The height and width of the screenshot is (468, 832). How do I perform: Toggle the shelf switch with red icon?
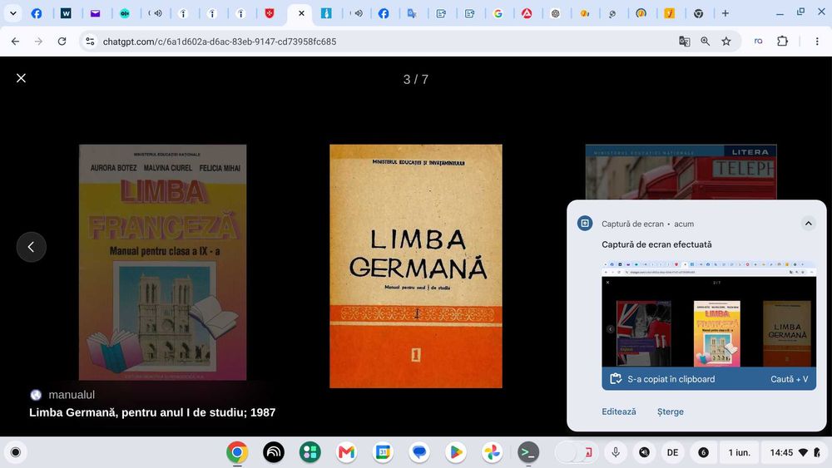tap(576, 452)
